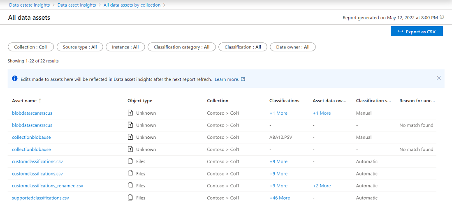Click the Files icon in supportedclassifications.csv row

(130, 198)
